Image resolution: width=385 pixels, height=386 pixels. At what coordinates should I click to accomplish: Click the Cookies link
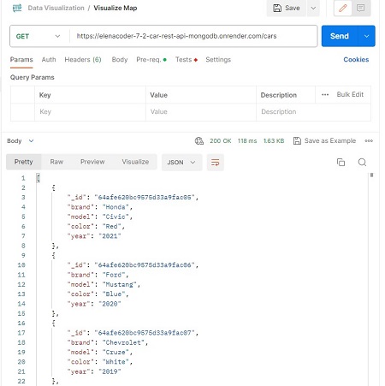pyautogui.click(x=356, y=60)
